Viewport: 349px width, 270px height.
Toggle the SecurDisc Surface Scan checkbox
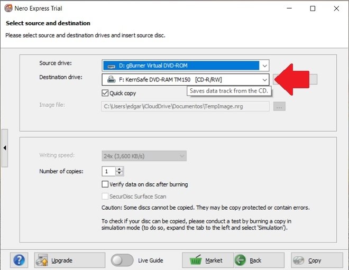click(x=105, y=196)
